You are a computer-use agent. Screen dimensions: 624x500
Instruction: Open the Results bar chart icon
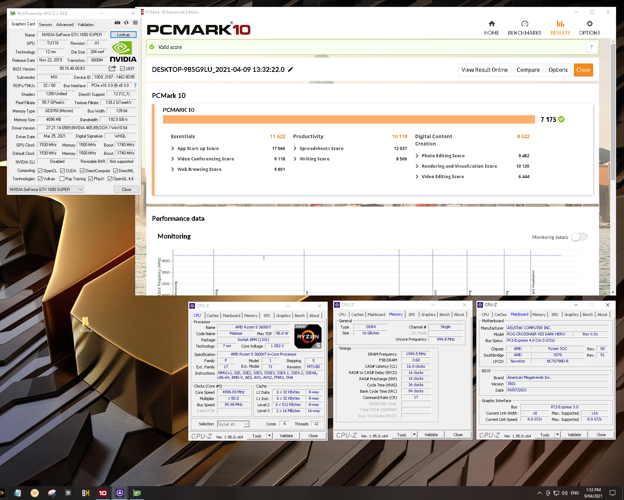click(560, 24)
